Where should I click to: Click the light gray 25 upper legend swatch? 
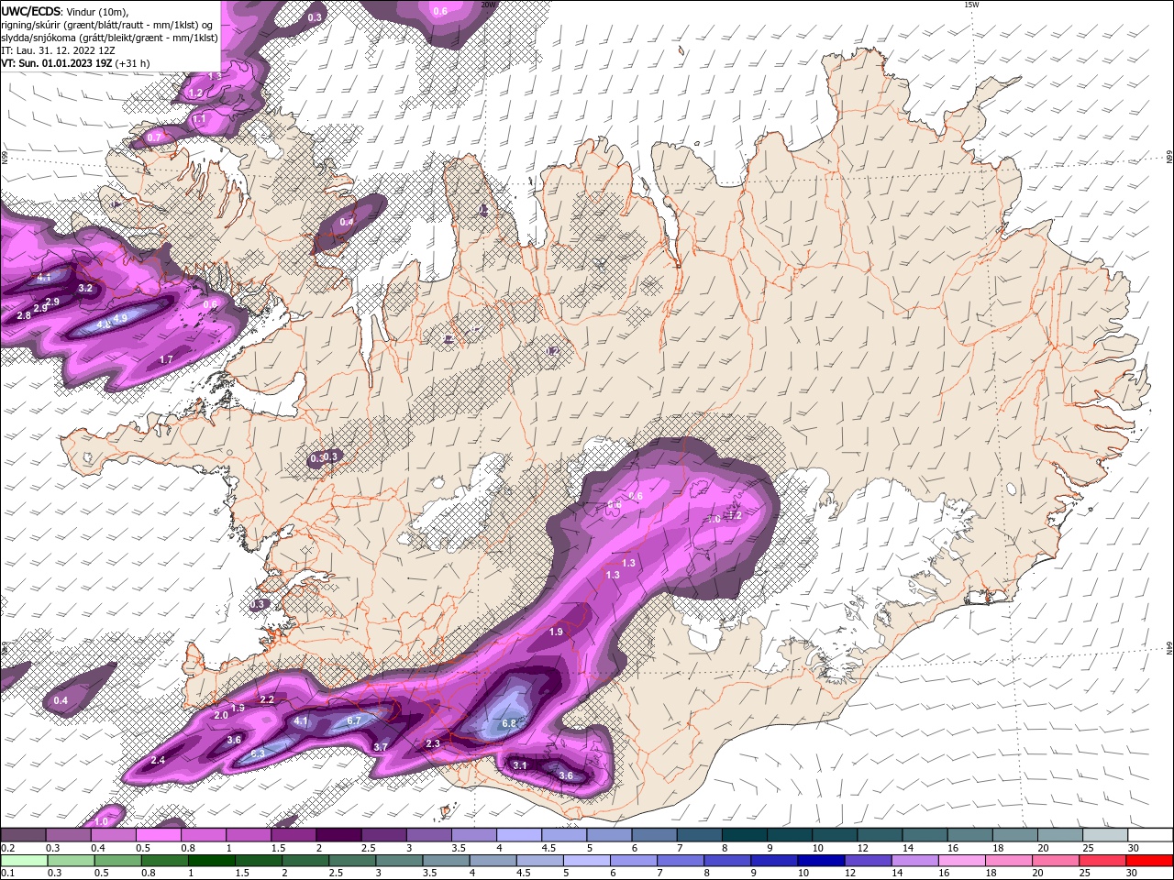click(1105, 834)
